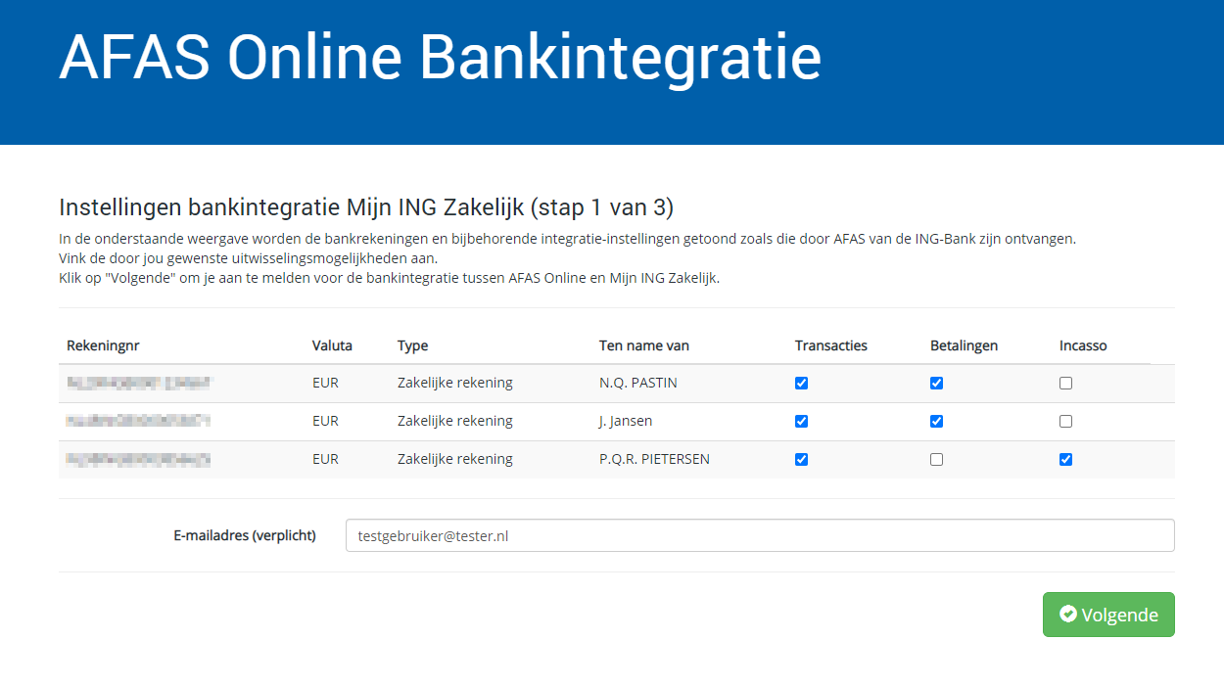Enable Incasso for N.Q. PASTIN
This screenshot has width=1224, height=685.
pyautogui.click(x=1066, y=384)
